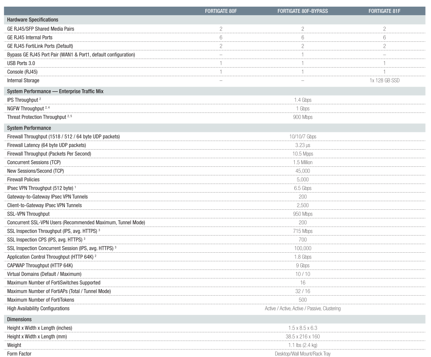Viewport: 431px width, 357px height.
Task: Click the 715 Mbps value
Action: (303, 231)
